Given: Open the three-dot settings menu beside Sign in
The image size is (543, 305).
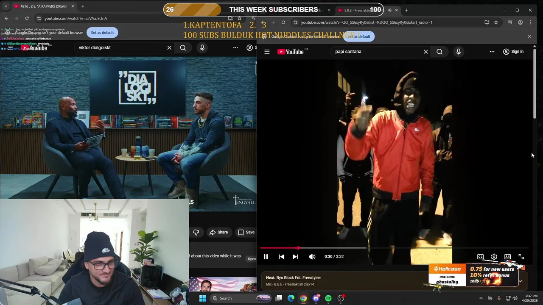Looking at the screenshot, I should tap(492, 52).
